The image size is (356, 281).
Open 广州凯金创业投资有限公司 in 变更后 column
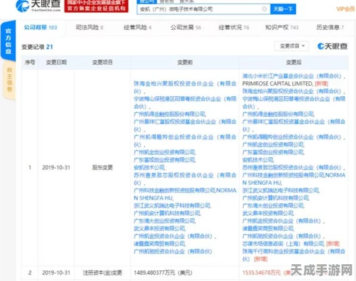tap(273, 145)
